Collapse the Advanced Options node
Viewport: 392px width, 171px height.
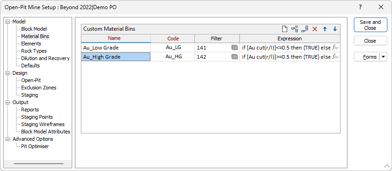click(x=8, y=139)
